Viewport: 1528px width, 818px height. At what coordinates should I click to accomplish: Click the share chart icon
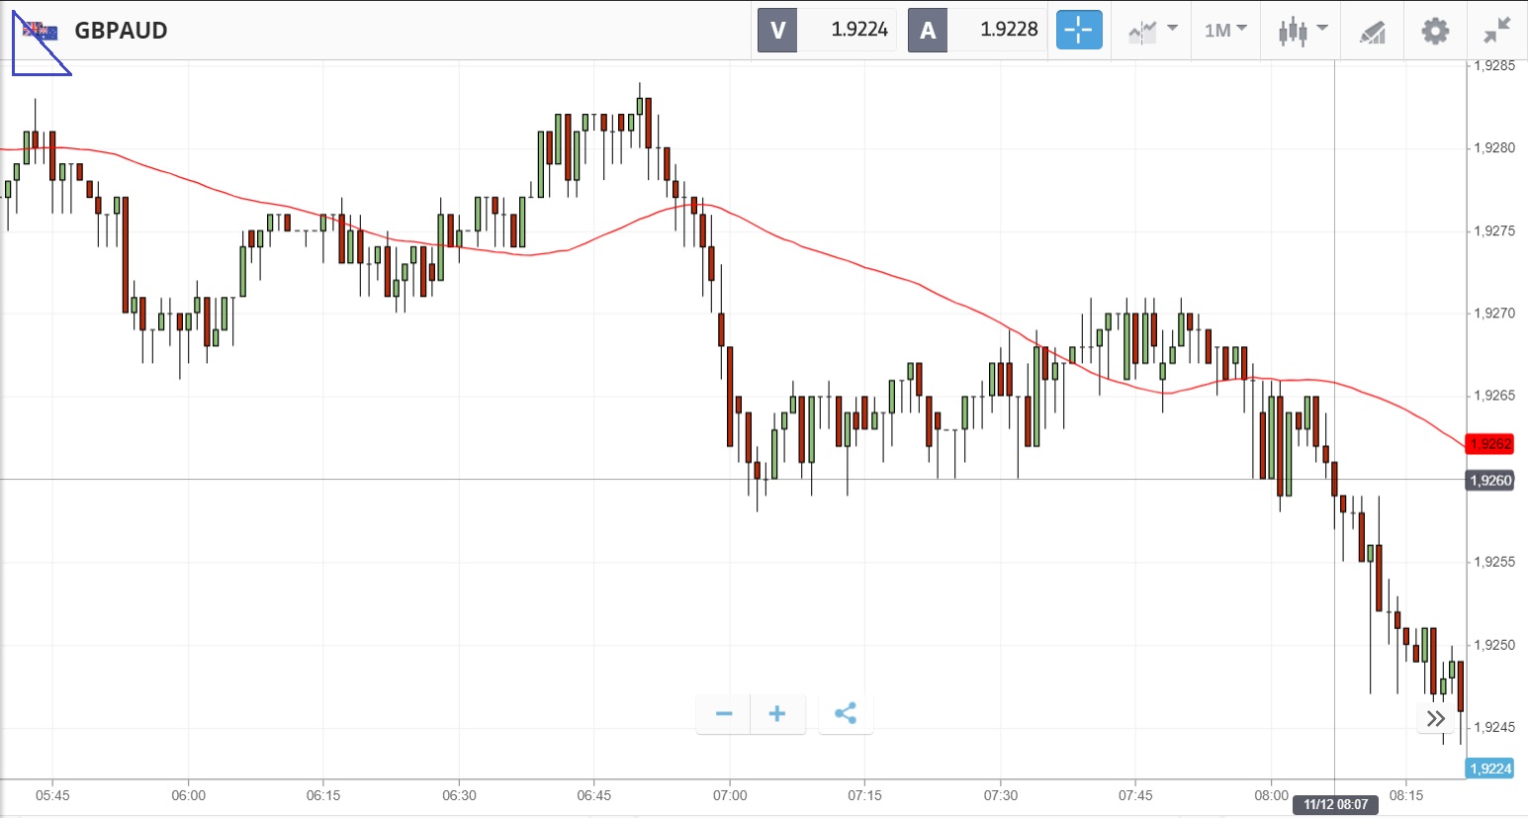tap(846, 713)
